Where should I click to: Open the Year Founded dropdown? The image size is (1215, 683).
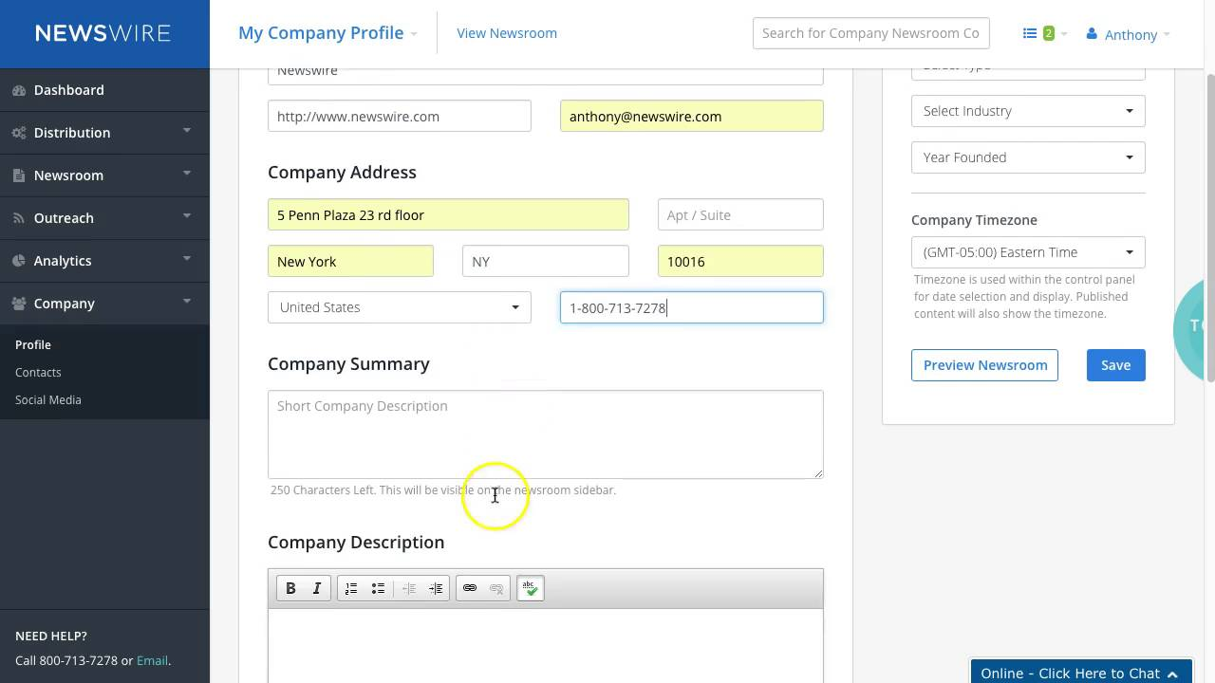[1028, 157]
